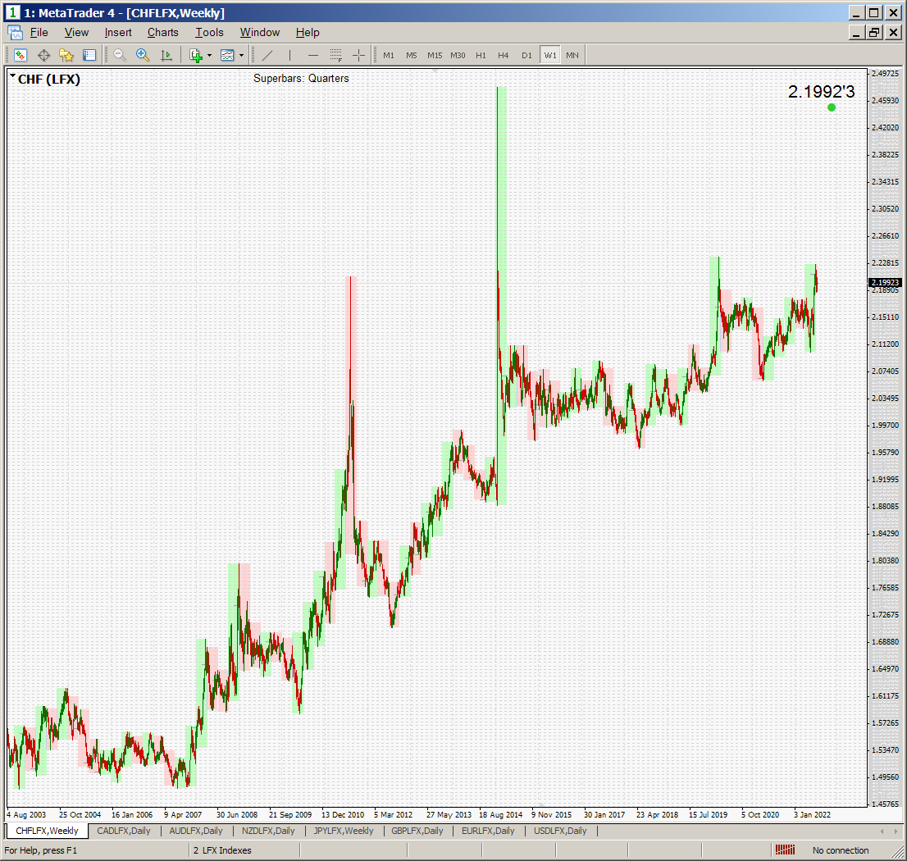Image resolution: width=907 pixels, height=861 pixels.
Task: Open the Market Watch panel icon
Action: click(x=21, y=55)
